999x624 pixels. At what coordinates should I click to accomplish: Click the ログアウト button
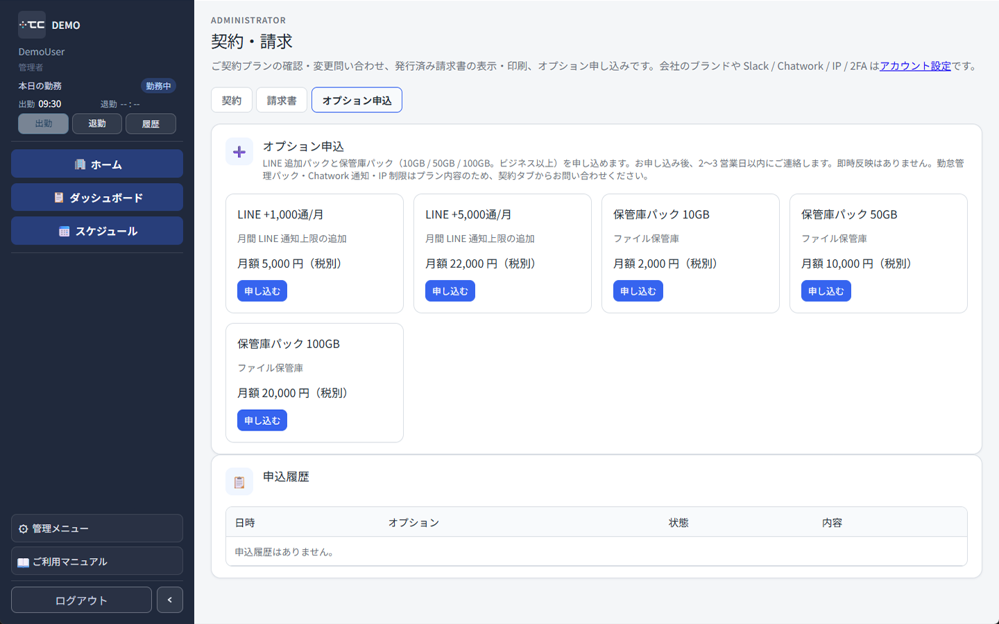81,600
